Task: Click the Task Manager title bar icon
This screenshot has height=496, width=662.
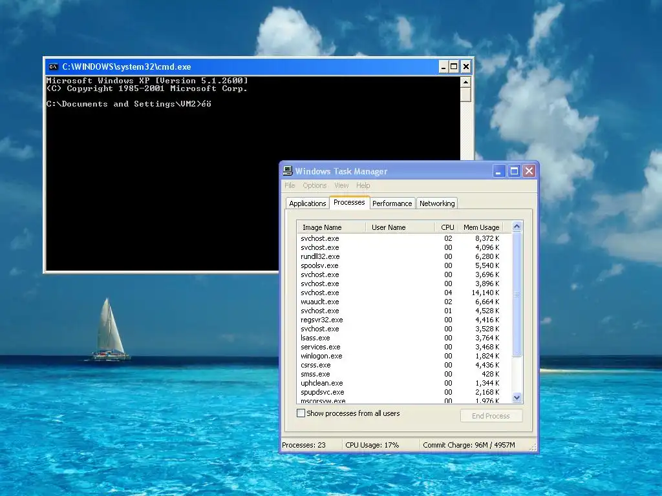Action: point(288,170)
